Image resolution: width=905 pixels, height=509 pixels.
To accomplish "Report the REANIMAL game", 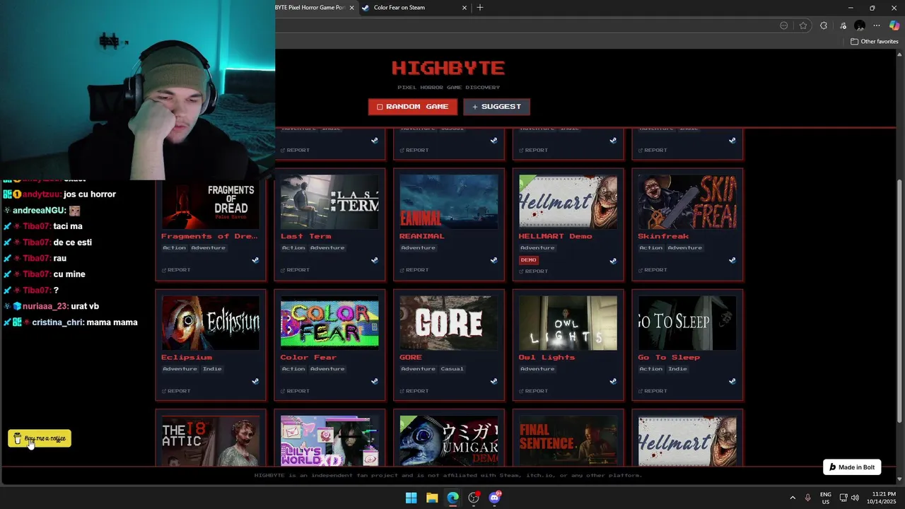I will 414,269.
